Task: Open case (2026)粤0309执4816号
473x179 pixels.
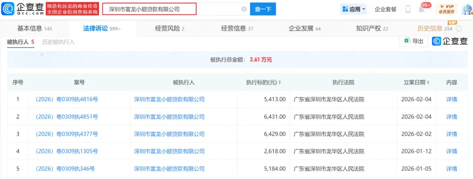Action: [67, 99]
